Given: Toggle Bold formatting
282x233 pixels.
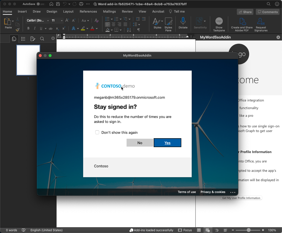Looking at the screenshot, I should [28, 28].
